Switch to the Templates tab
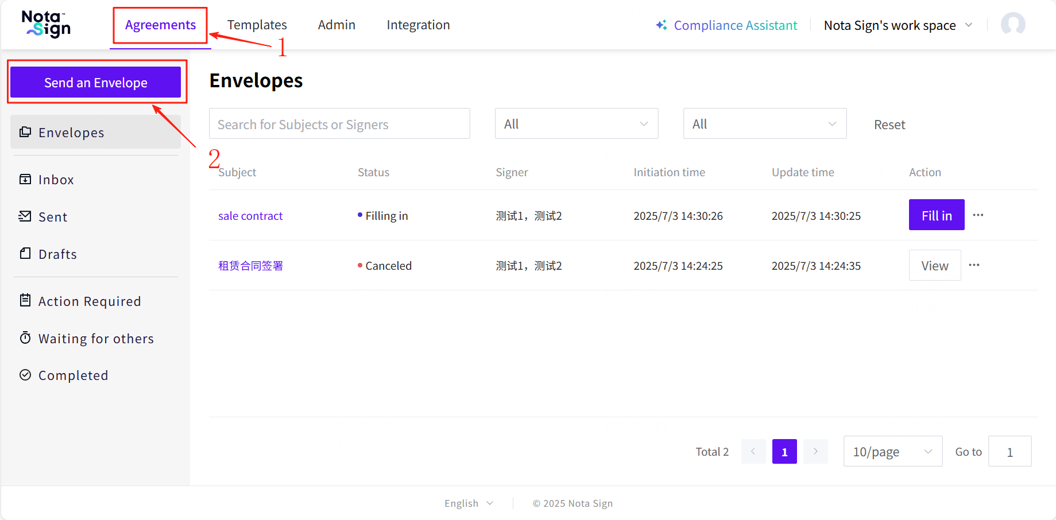This screenshot has height=520, width=1056. point(257,25)
